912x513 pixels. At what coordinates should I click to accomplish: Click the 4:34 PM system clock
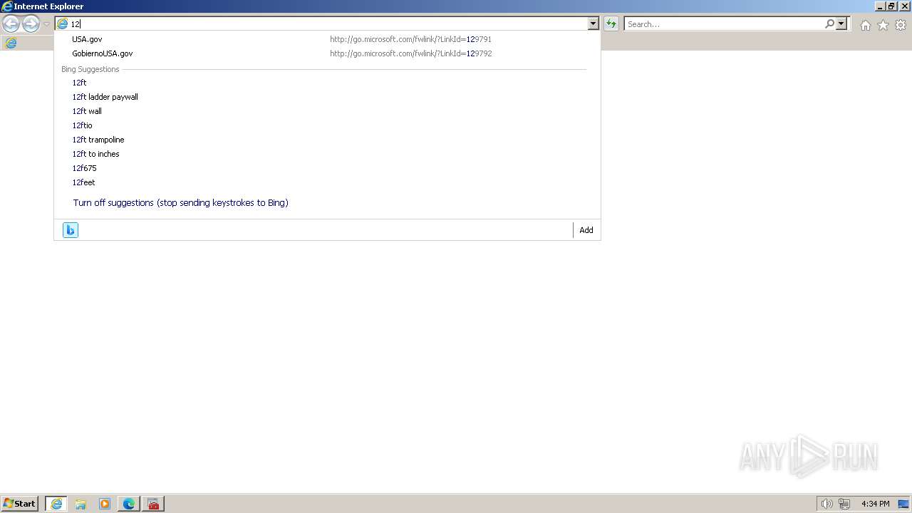point(875,504)
